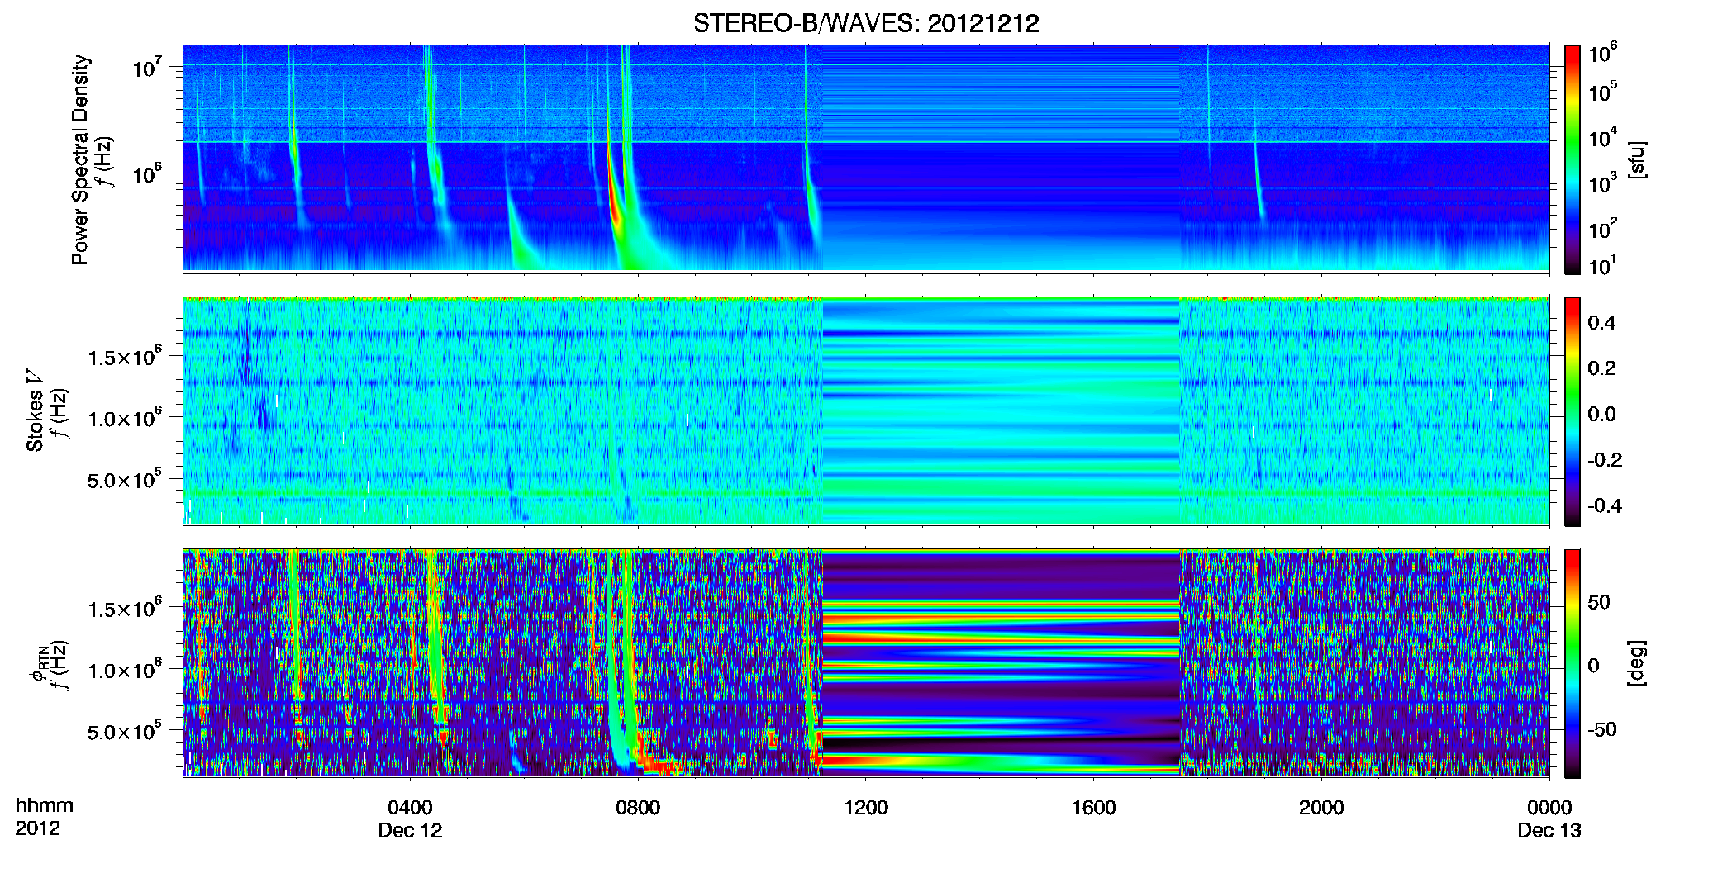Click the 5.0×10⁵ tick label of bottom panel
1732x892 pixels.
point(124,732)
